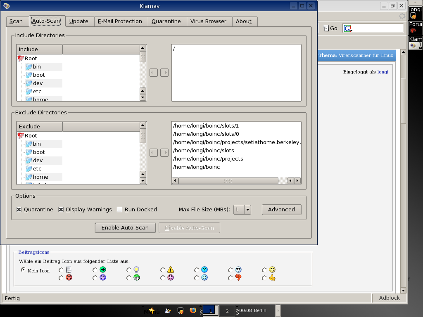Click the shell terminal launcher in the bottom panel
This screenshot has width=423, height=317.
tap(181, 310)
